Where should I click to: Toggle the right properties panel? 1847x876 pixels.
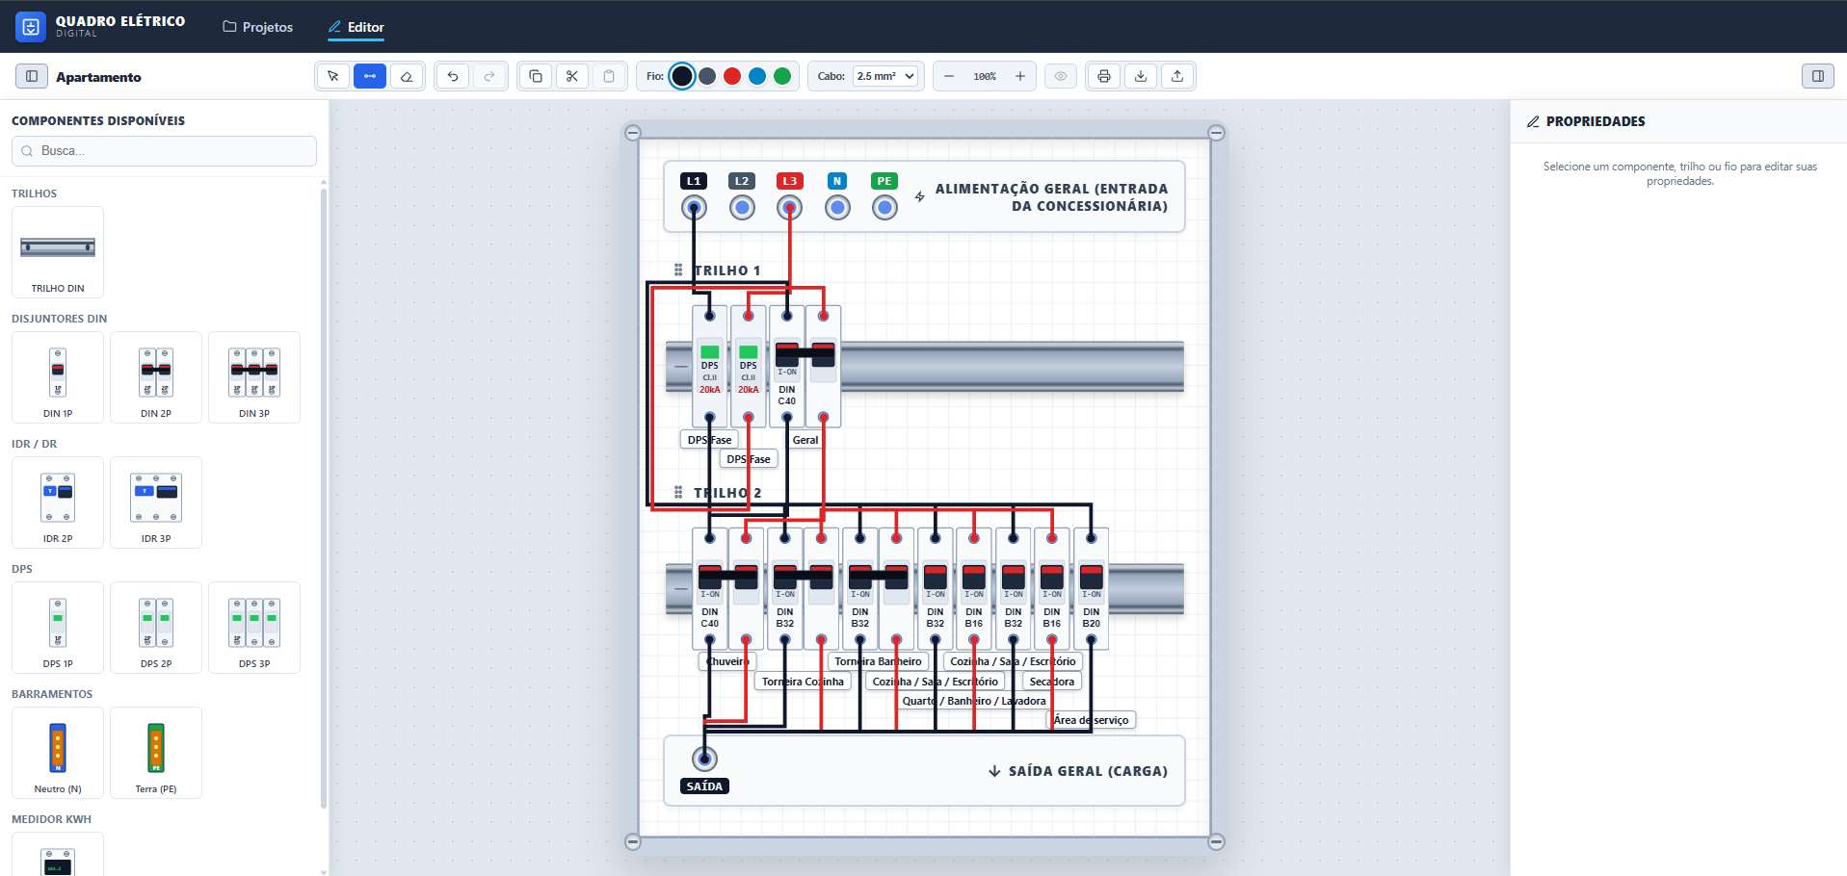tap(1818, 76)
